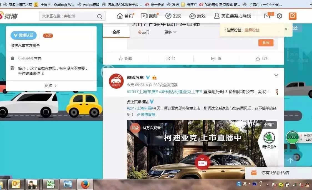Viewport: 312px width, 190px height.
Task: Click the Weibo logo
Action: (9, 16)
